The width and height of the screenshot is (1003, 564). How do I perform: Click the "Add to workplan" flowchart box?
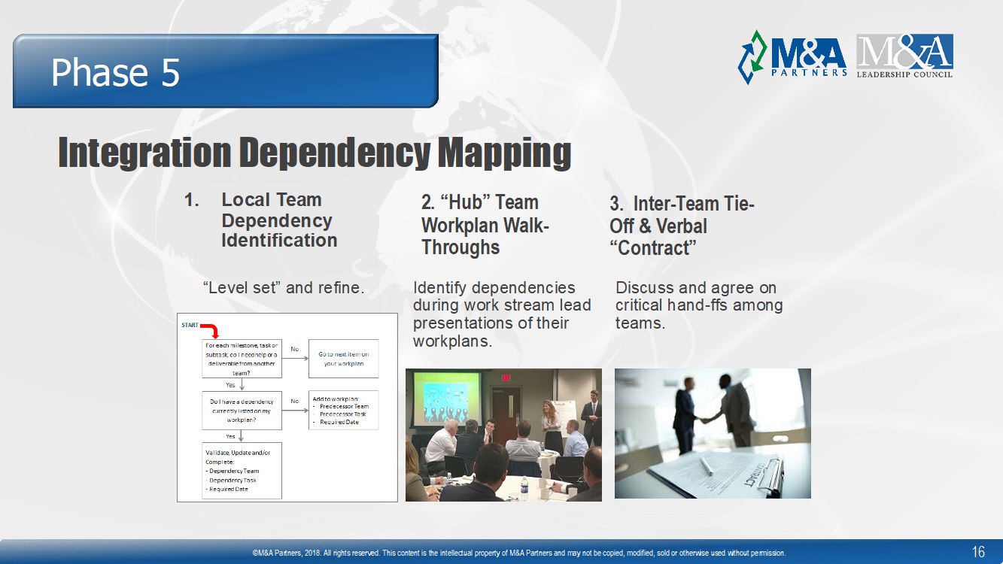[x=343, y=411]
